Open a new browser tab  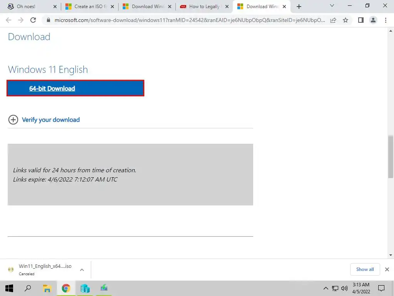tap(299, 7)
